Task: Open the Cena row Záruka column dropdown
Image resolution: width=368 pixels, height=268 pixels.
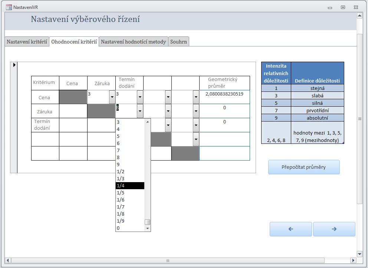Action: point(112,97)
